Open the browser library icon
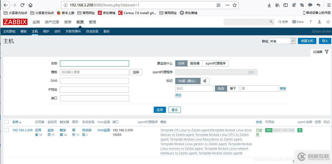 pyautogui.click(x=277, y=5)
